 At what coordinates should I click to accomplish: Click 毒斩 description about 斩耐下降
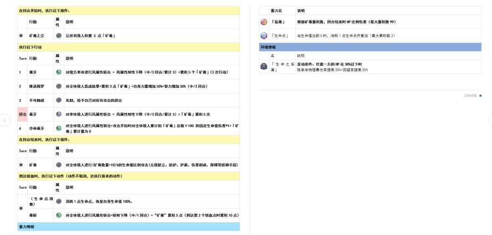(x=152, y=215)
